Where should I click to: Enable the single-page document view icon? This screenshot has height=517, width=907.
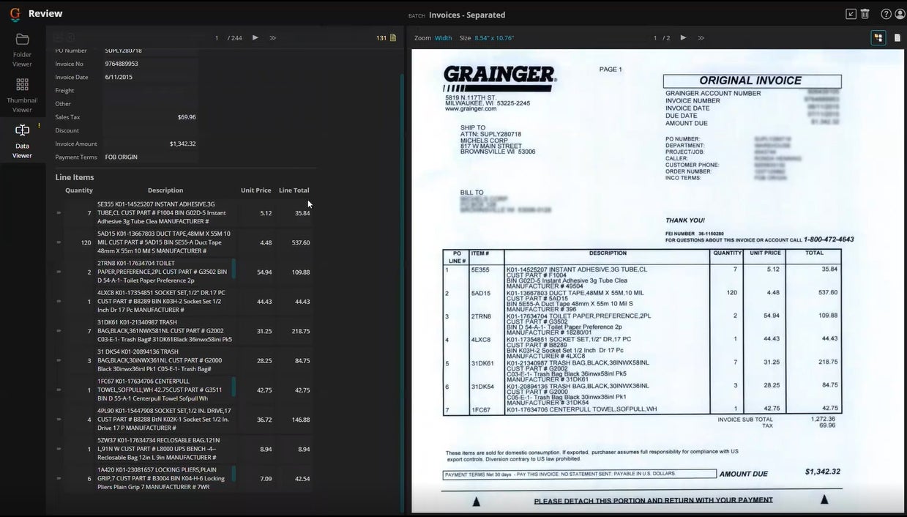click(x=897, y=37)
